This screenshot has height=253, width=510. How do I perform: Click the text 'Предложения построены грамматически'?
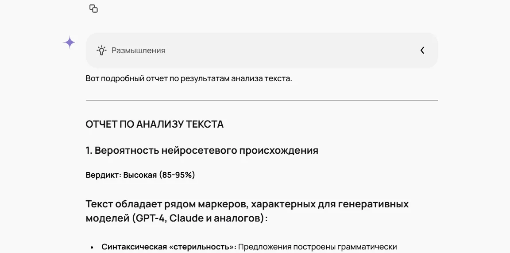[x=317, y=247]
